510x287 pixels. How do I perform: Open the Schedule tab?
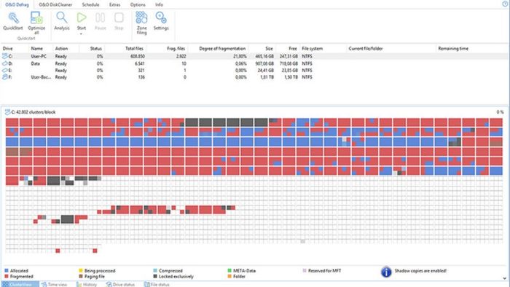(x=90, y=4)
